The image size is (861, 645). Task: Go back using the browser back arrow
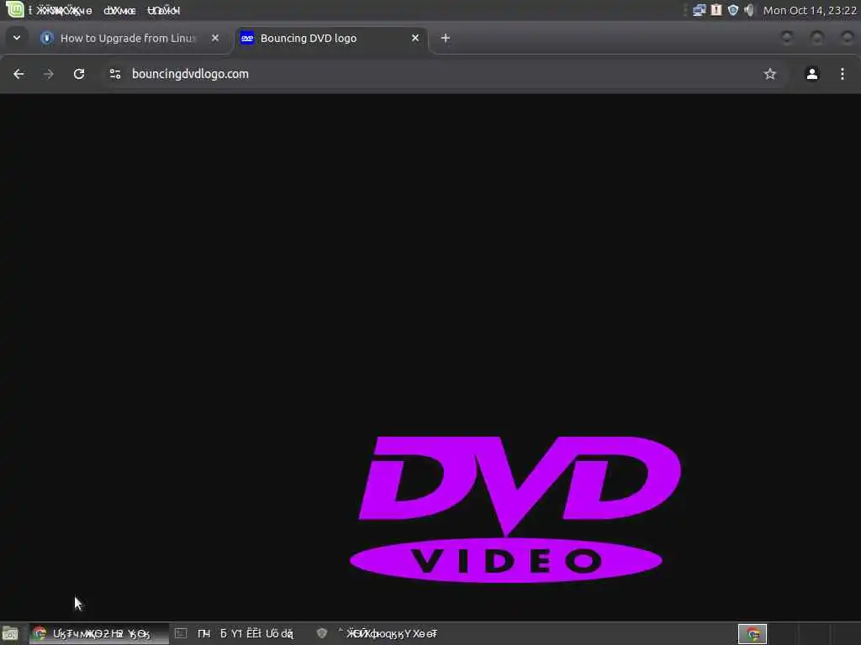point(18,74)
